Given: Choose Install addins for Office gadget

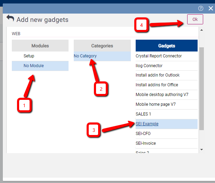Looking at the screenshot, I should click(x=157, y=85).
